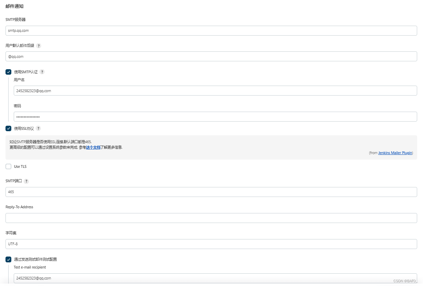Focus the SMTP服务器 field with smtp.qq.com
This screenshot has height=286, width=423.
coord(211,30)
